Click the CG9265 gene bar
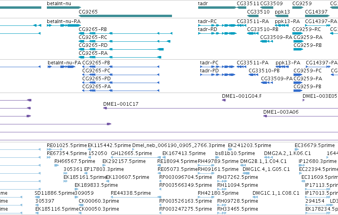Viewport: 338px width, 215px height. 125,16
